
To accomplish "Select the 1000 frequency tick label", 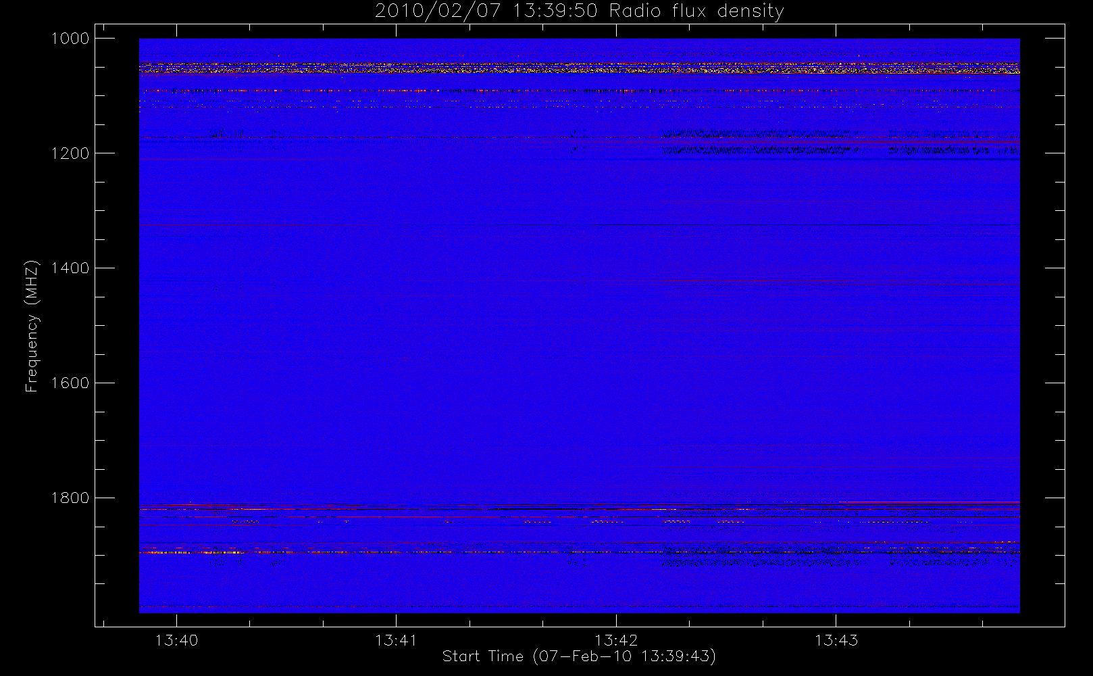I will tap(70, 39).
